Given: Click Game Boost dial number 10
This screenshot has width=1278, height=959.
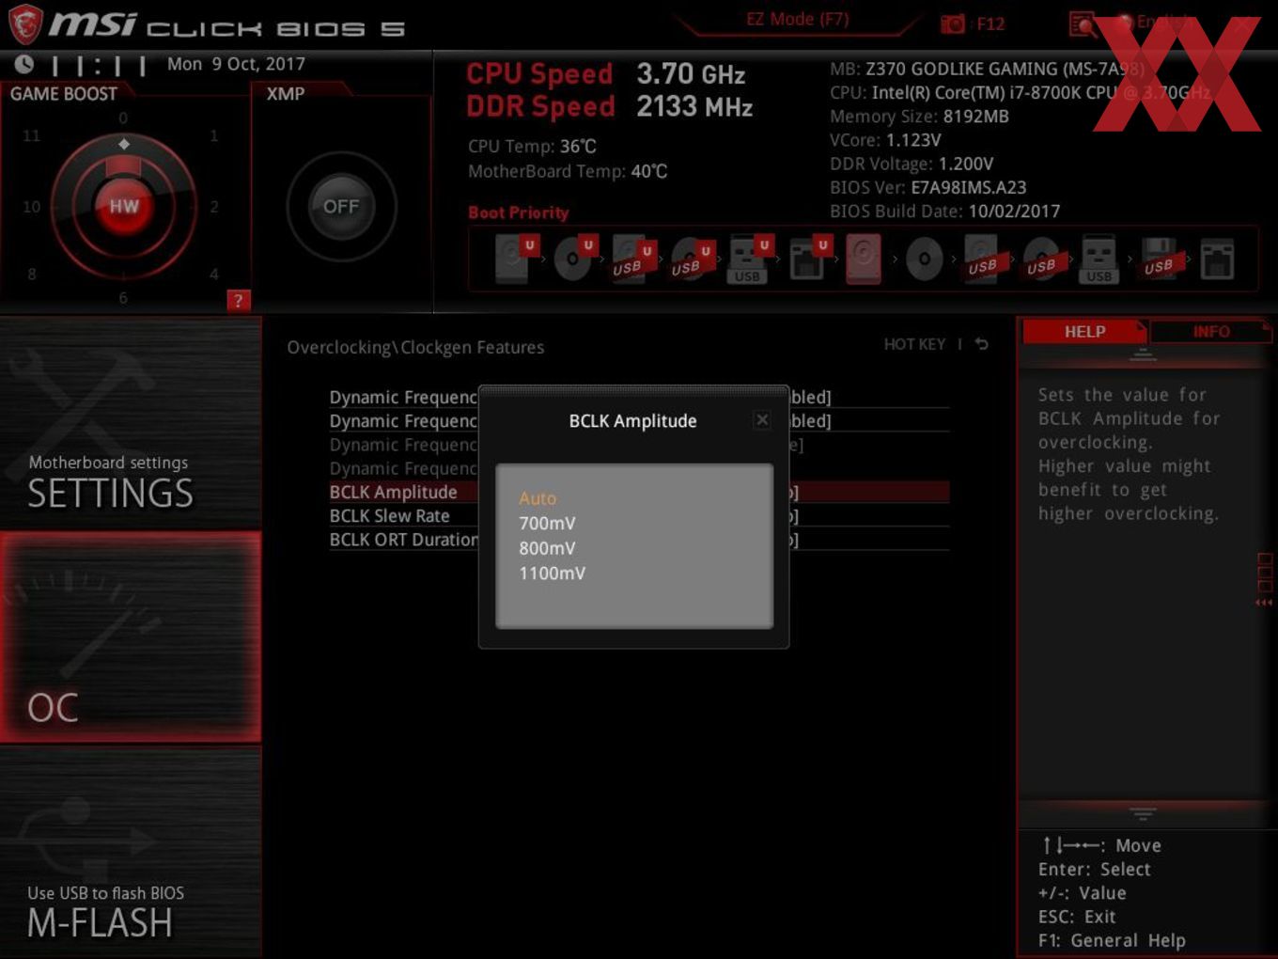Looking at the screenshot, I should (x=31, y=206).
